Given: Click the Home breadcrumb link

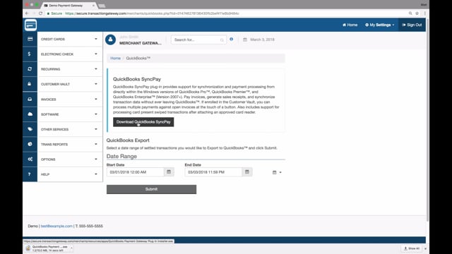Looking at the screenshot, I should click(x=115, y=58).
